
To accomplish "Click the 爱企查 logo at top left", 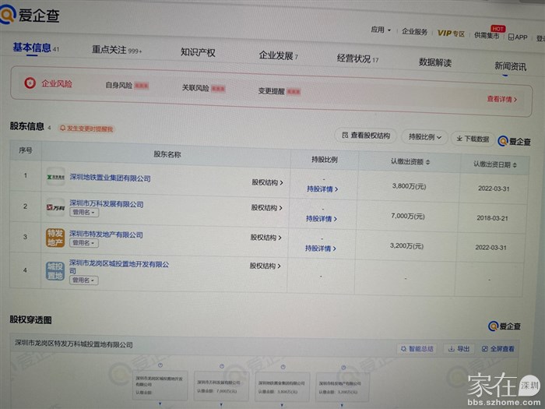I will coord(30,15).
